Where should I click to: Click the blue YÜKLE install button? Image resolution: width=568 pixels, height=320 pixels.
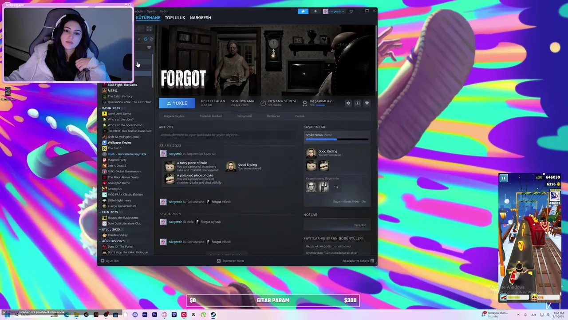(x=177, y=103)
